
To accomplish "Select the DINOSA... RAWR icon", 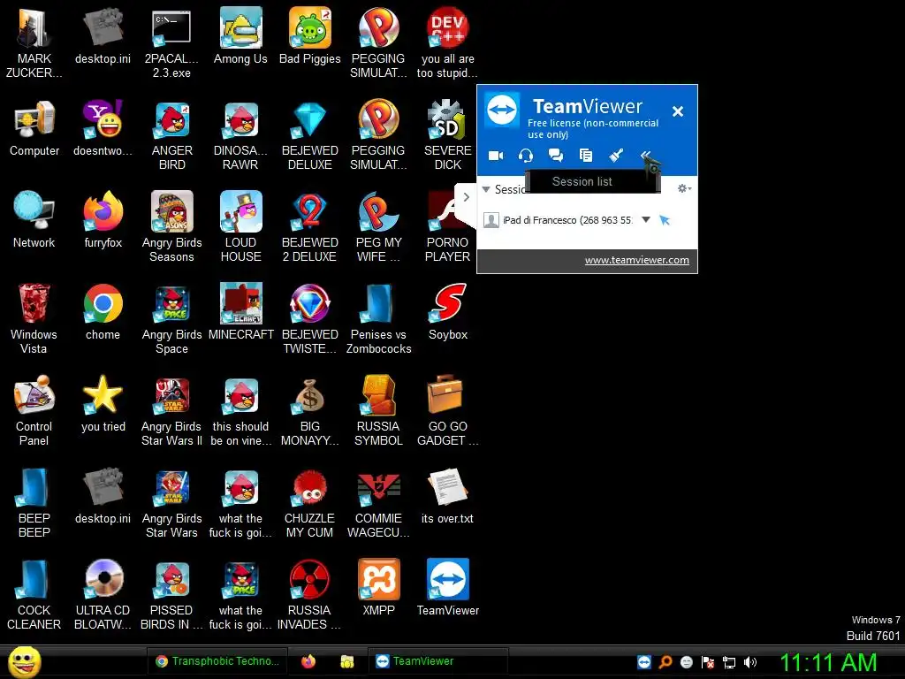I will click(x=240, y=135).
